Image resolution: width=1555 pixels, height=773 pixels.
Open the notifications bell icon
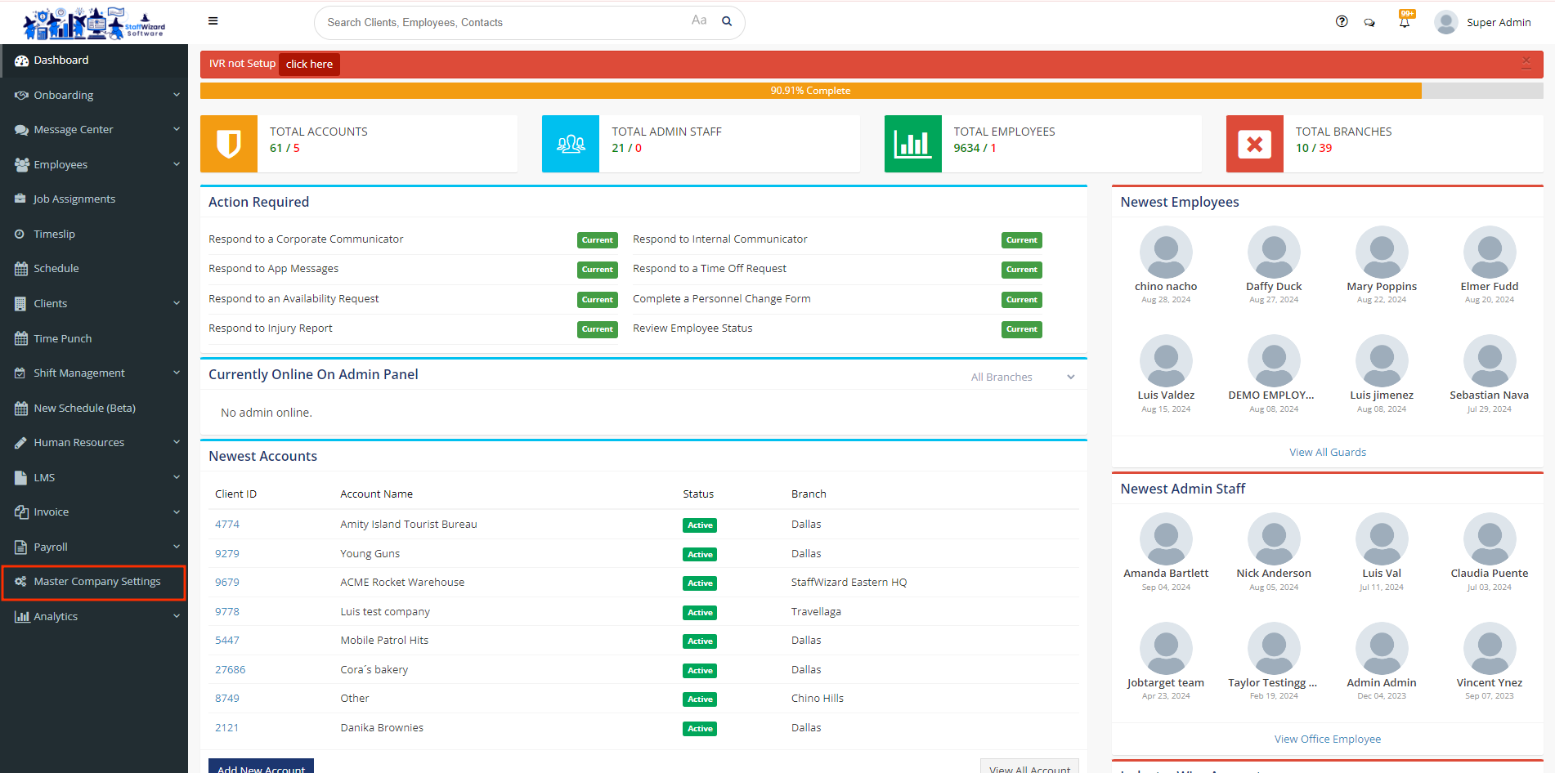[1404, 22]
